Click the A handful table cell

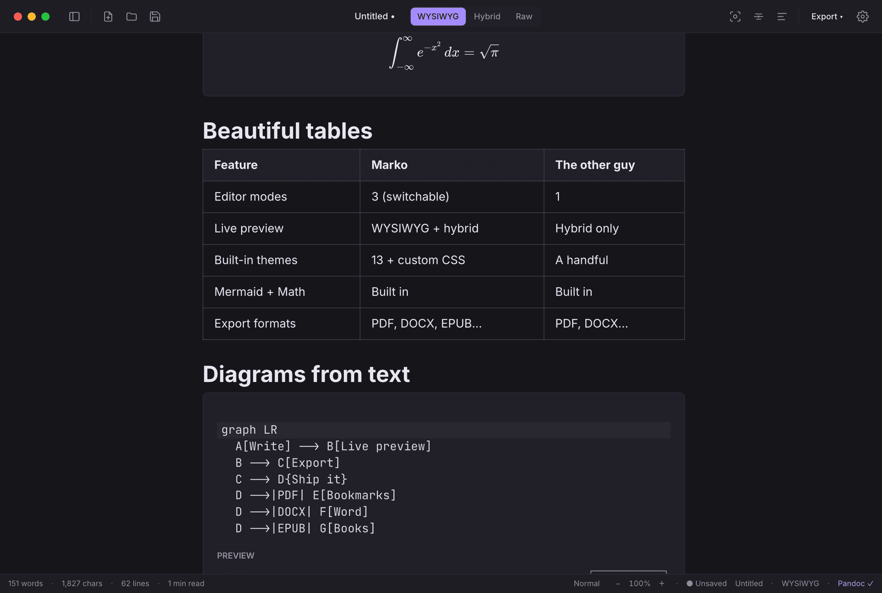[x=614, y=260]
